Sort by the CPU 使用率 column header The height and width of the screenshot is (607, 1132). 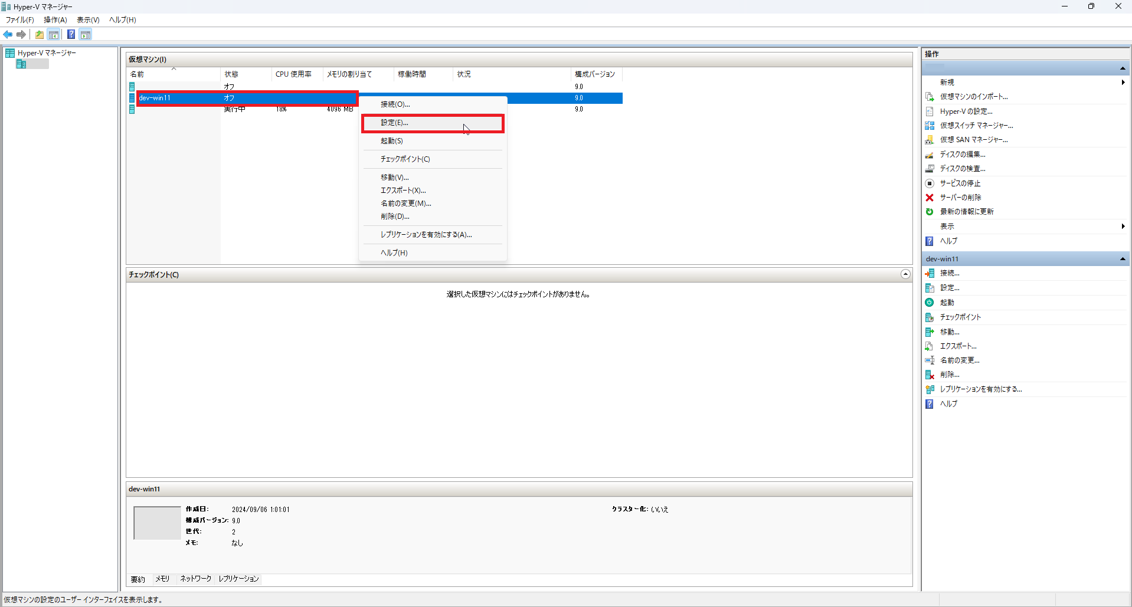tap(297, 74)
